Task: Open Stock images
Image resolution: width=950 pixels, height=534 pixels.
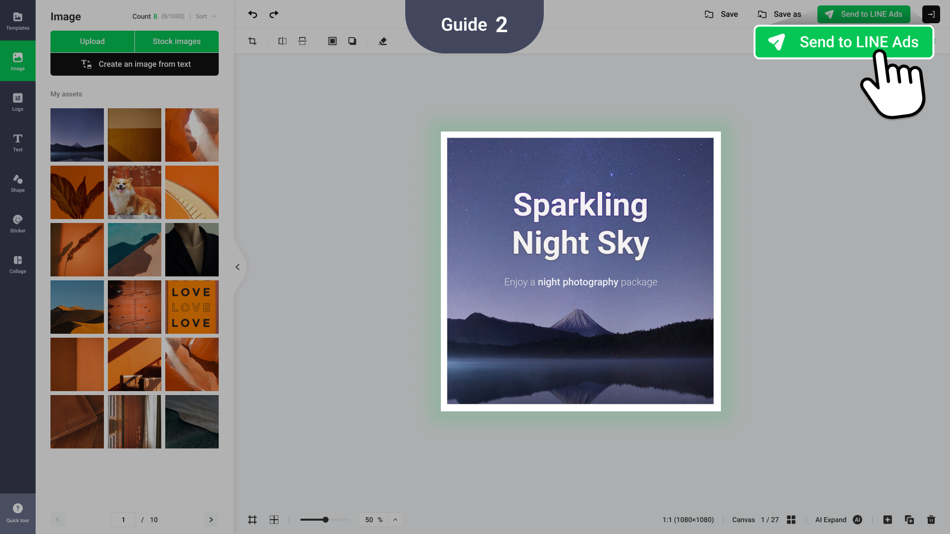Action: tap(177, 42)
